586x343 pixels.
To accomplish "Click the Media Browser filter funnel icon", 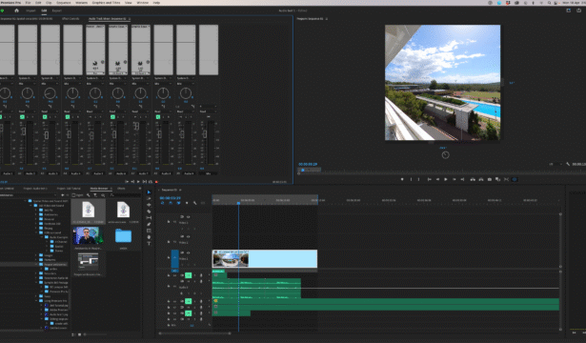I will click(95, 195).
